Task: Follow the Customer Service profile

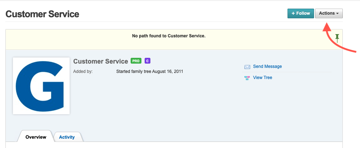Action: point(300,14)
